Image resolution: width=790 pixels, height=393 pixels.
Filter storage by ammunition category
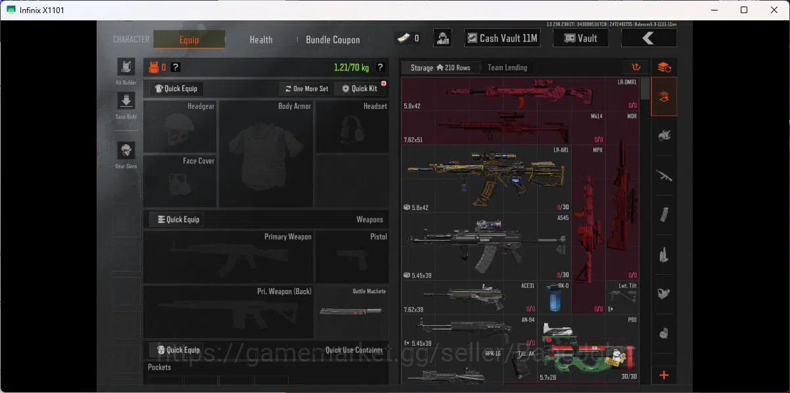[x=664, y=254]
